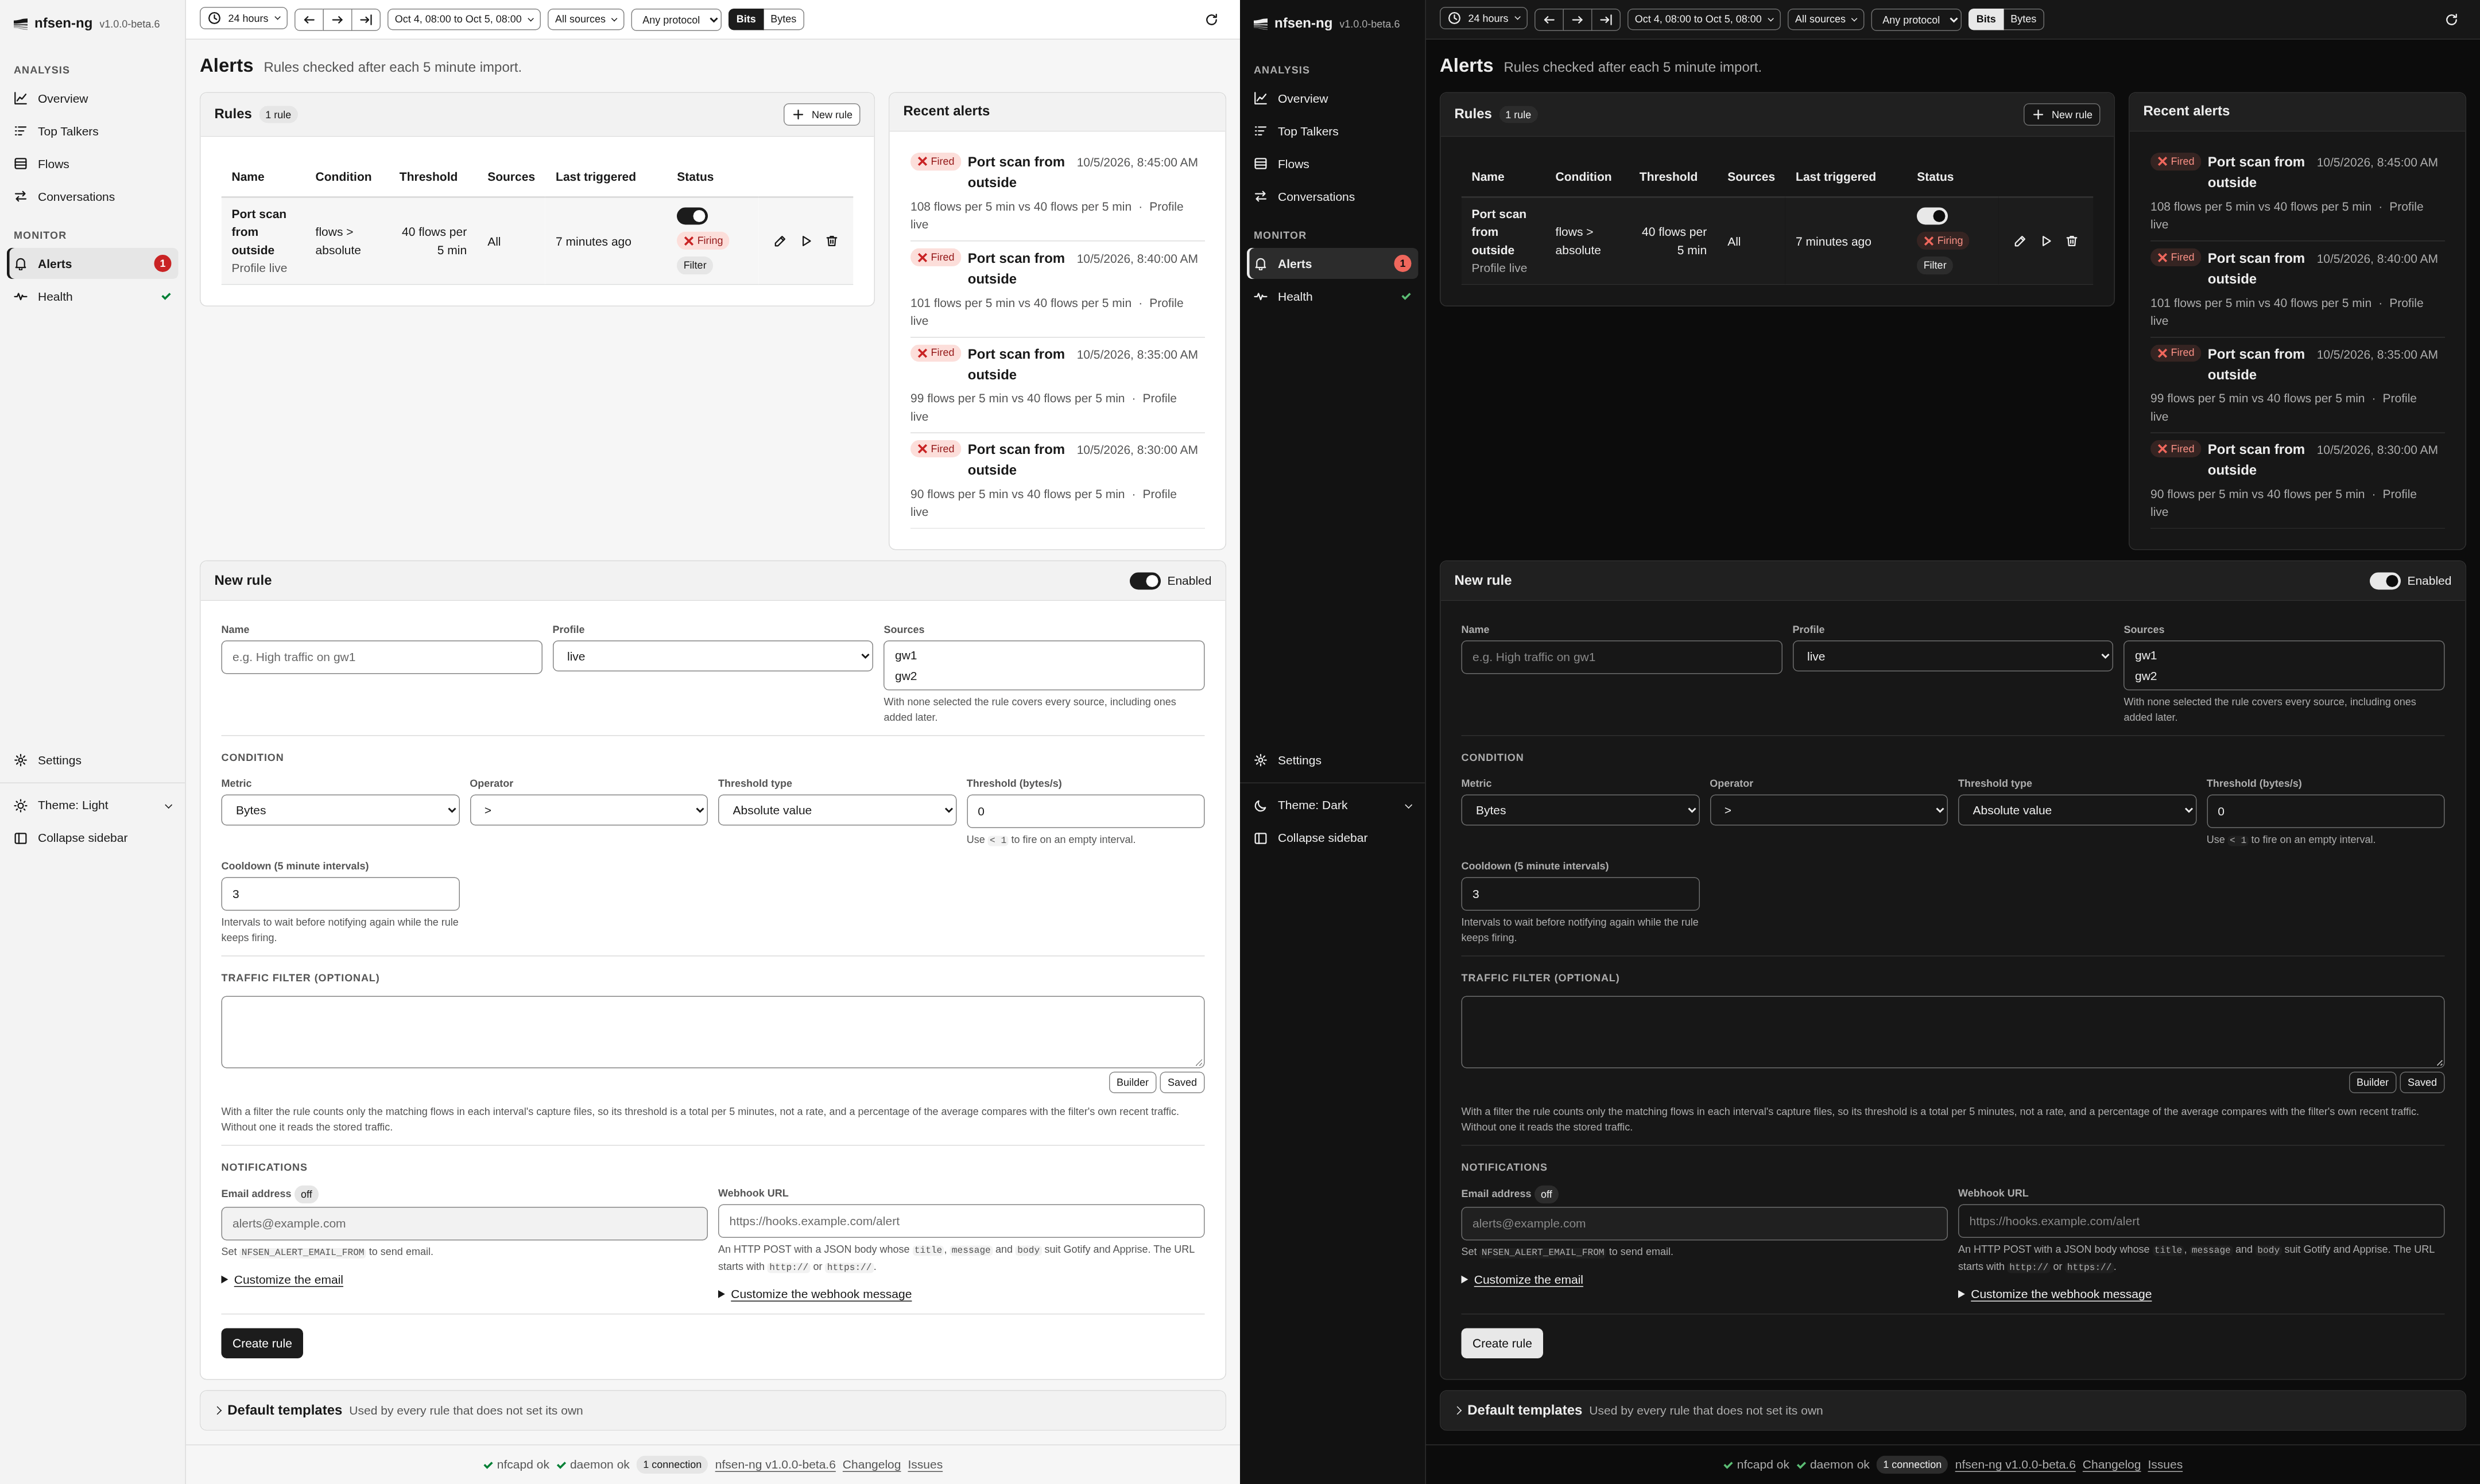2480x1484 pixels.
Task: Toggle Port scan rule switch, dark pane
Action: pyautogui.click(x=1932, y=216)
